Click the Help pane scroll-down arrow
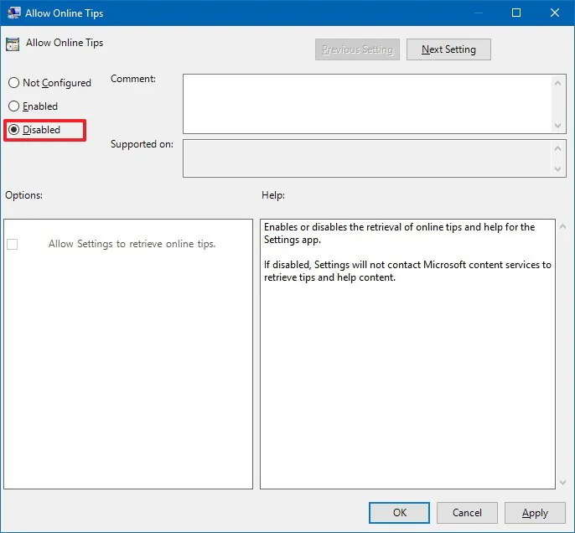 (x=563, y=483)
